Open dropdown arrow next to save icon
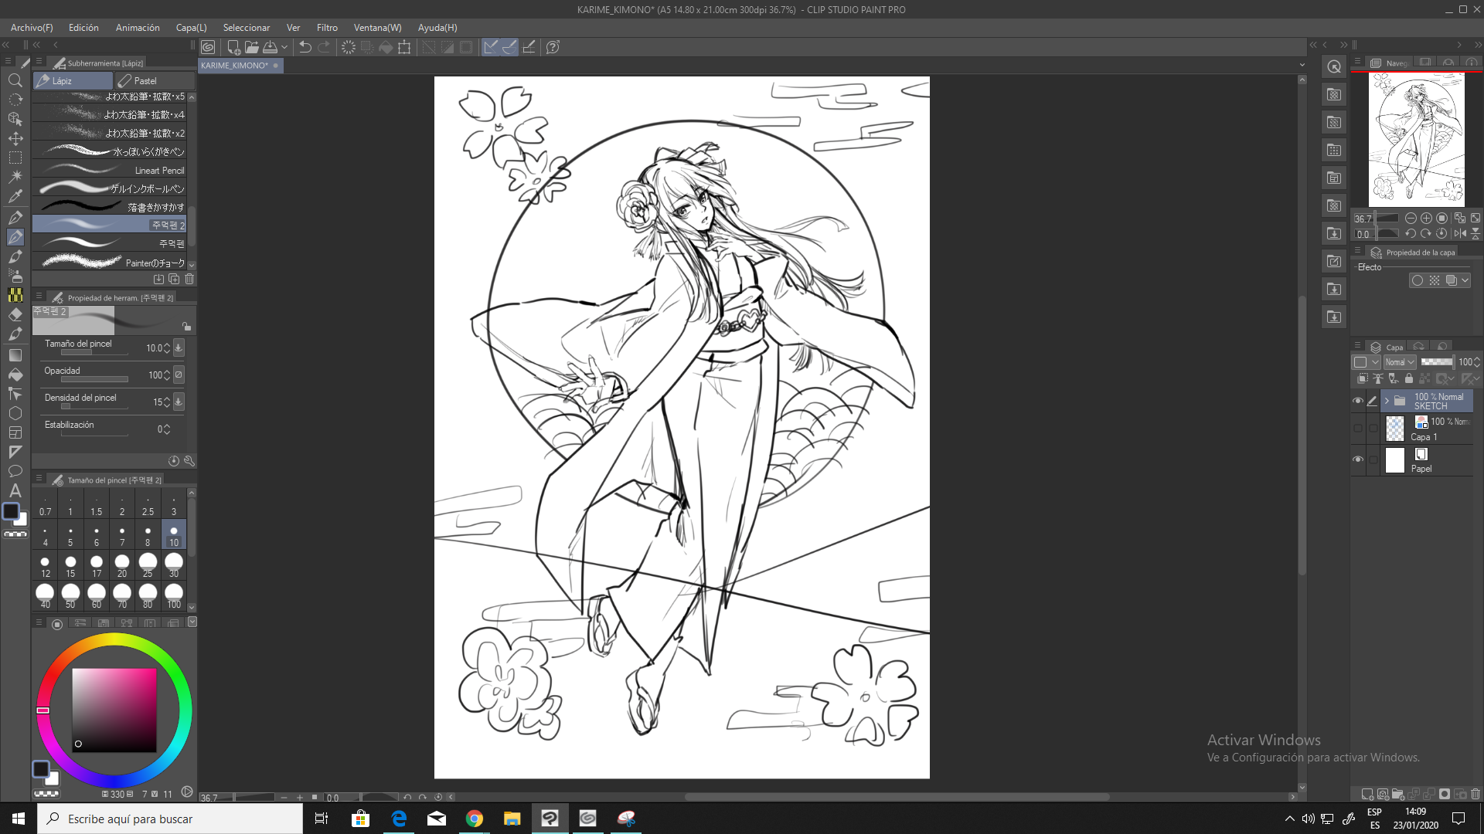The height and width of the screenshot is (834, 1484). pos(284,47)
